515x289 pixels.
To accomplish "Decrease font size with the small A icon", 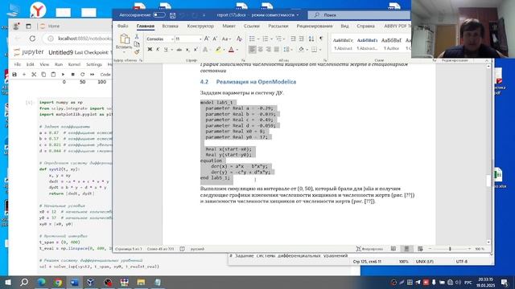I will [x=215, y=39].
